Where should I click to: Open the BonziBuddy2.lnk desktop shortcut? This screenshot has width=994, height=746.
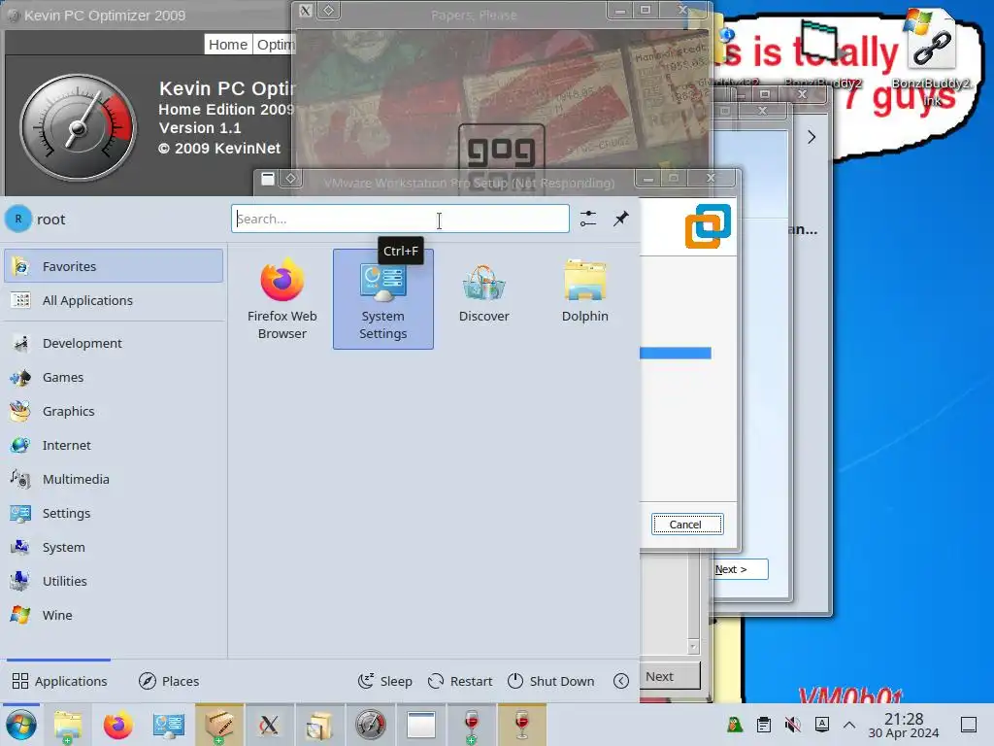pos(931,55)
